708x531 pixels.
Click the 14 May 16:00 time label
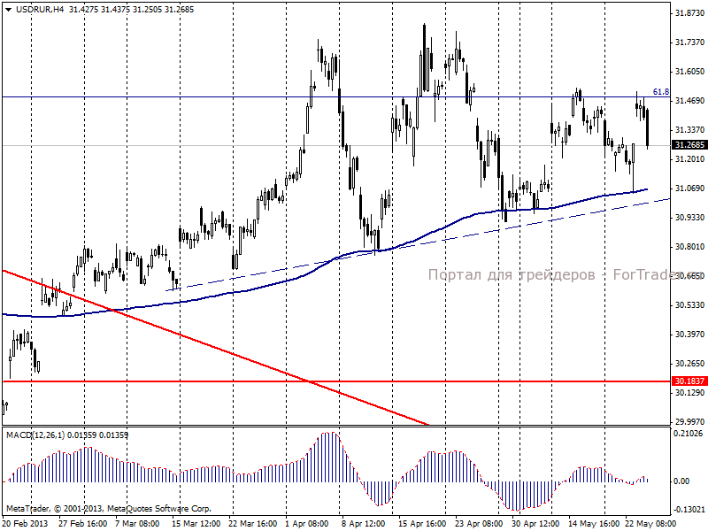[x=592, y=524]
